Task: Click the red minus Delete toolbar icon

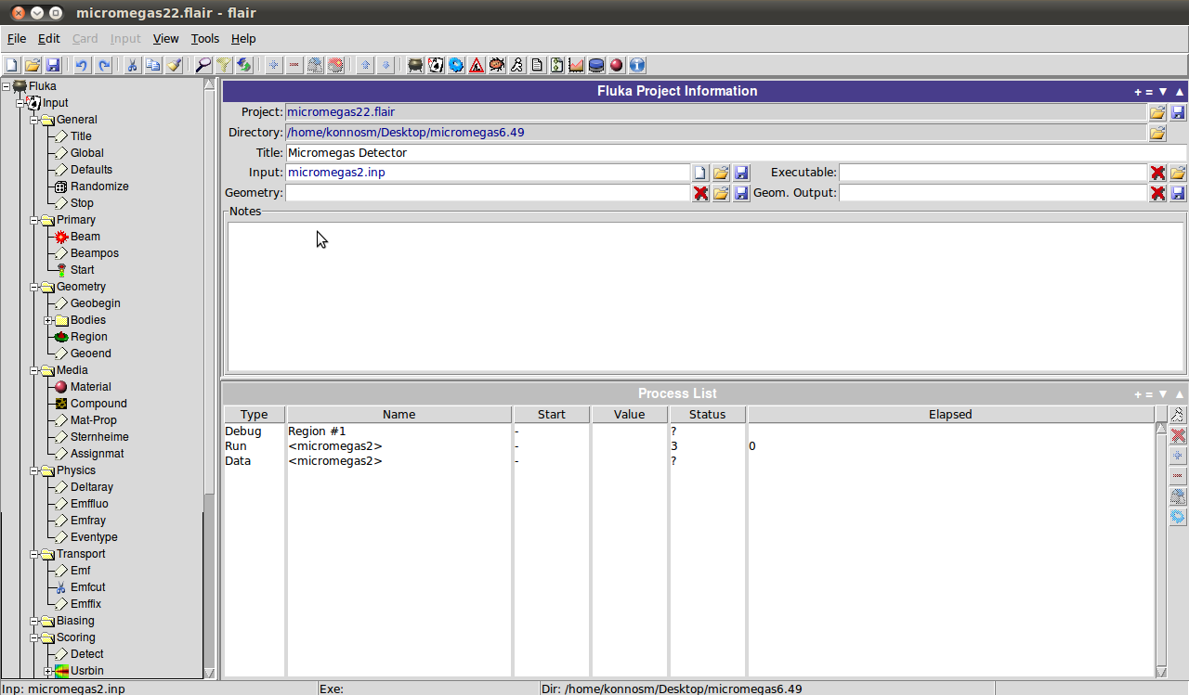Action: point(294,65)
